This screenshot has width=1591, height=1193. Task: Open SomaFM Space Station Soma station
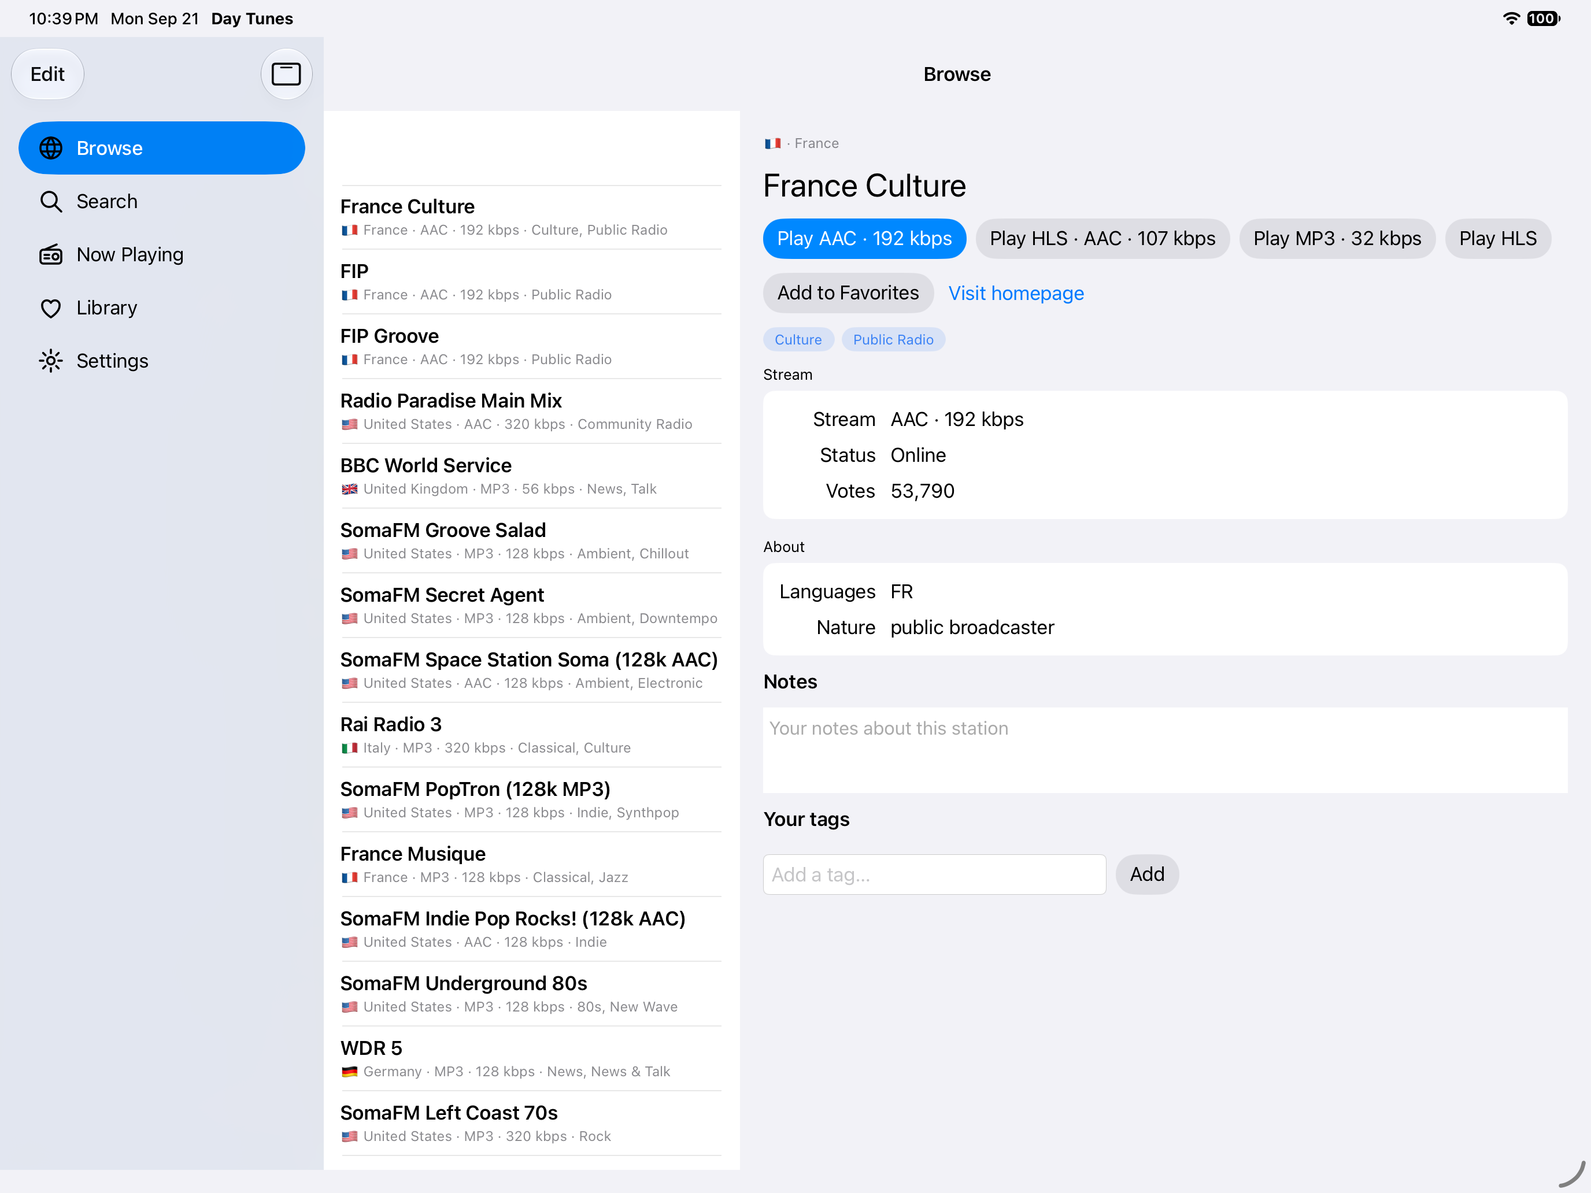tap(531, 670)
